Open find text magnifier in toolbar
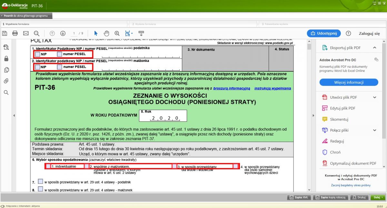387x208 pixels. 36,33
